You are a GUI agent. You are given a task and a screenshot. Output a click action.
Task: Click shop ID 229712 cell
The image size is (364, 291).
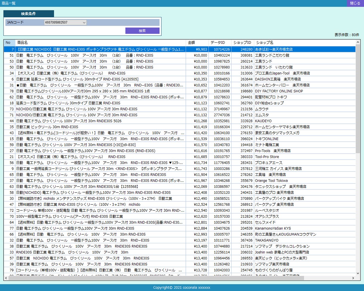243,127
